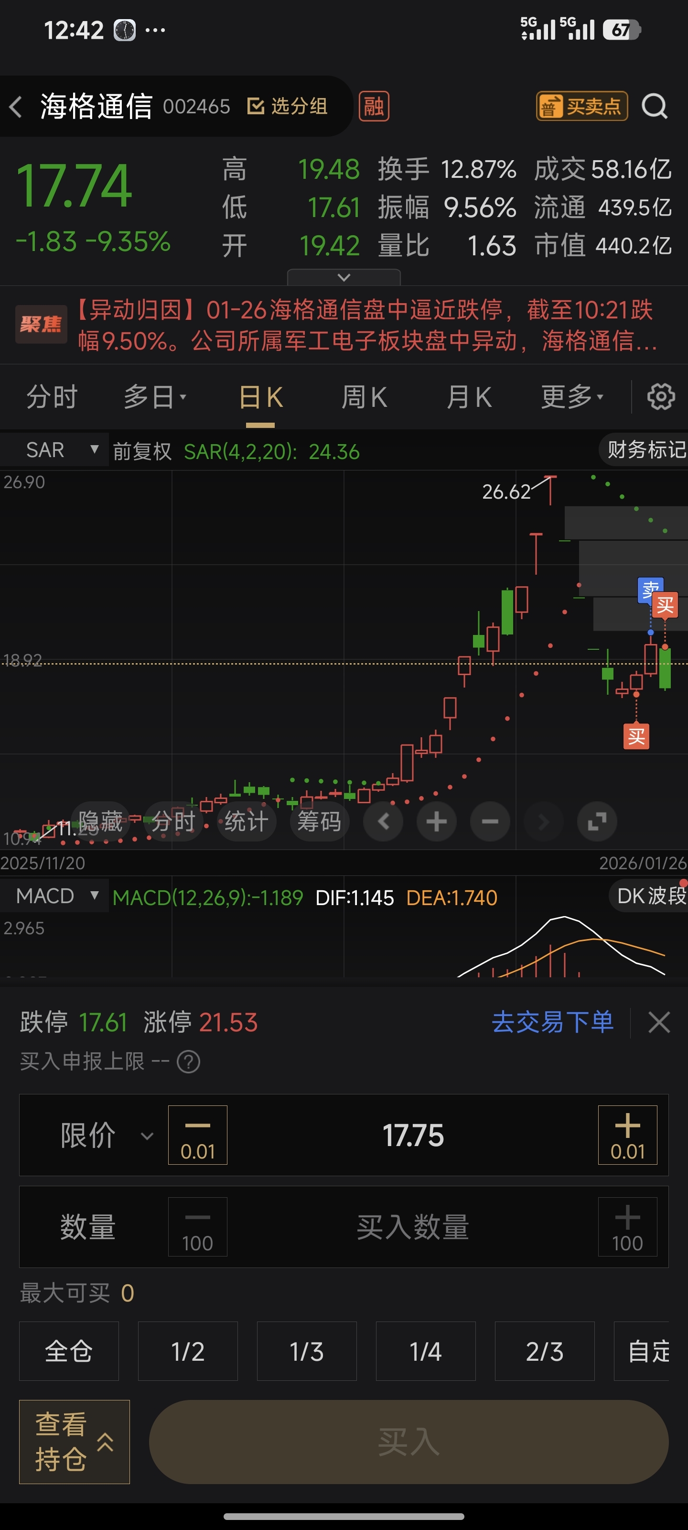Shift chart right with the arrow button

(x=543, y=821)
